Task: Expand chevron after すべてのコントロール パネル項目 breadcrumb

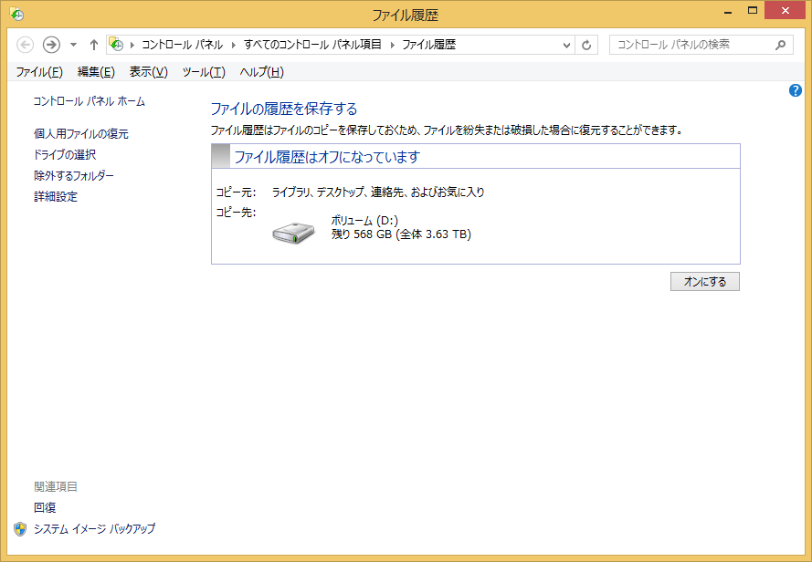Action: coord(394,45)
